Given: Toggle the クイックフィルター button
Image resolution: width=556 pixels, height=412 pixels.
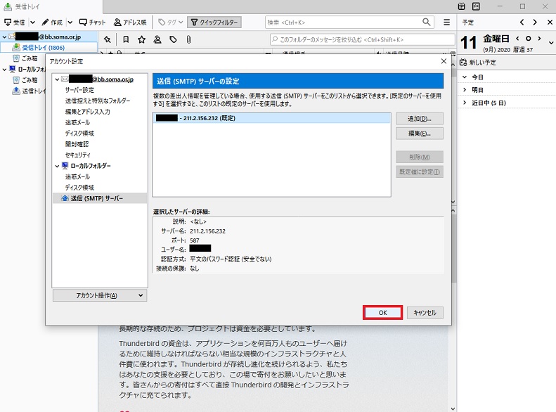Looking at the screenshot, I should (214, 22).
